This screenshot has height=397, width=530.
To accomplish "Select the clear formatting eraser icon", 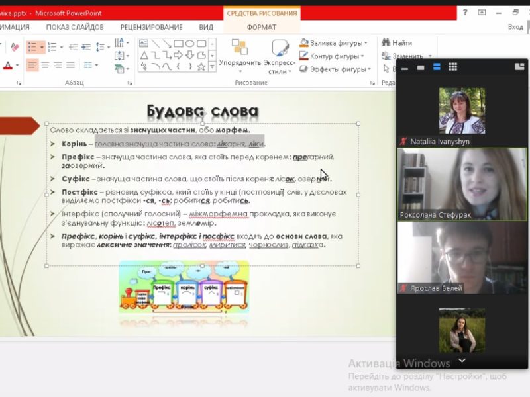I will pyautogui.click(x=15, y=47).
